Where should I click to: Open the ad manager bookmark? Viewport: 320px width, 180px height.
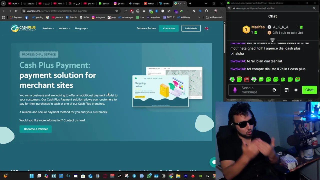pyautogui.click(x=126, y=17)
